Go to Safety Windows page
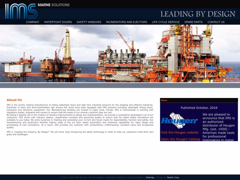The width and height of the screenshot is (240, 180). pos(89,22)
